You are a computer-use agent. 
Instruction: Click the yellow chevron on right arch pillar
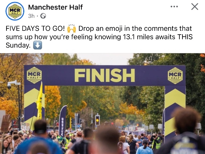175,98
